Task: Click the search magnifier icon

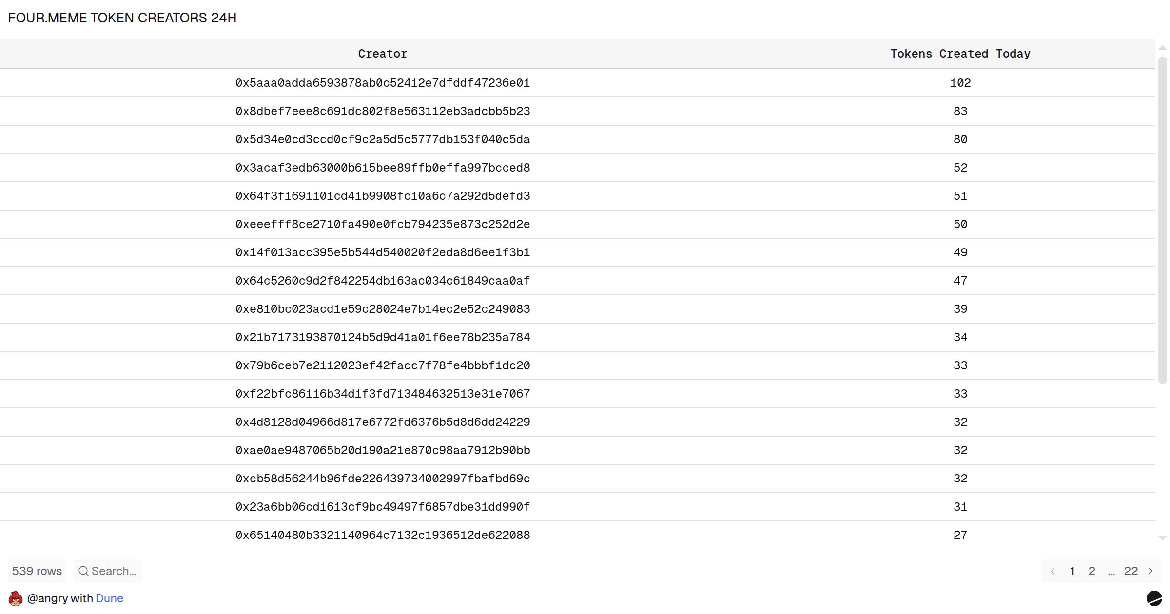Action: pos(83,571)
